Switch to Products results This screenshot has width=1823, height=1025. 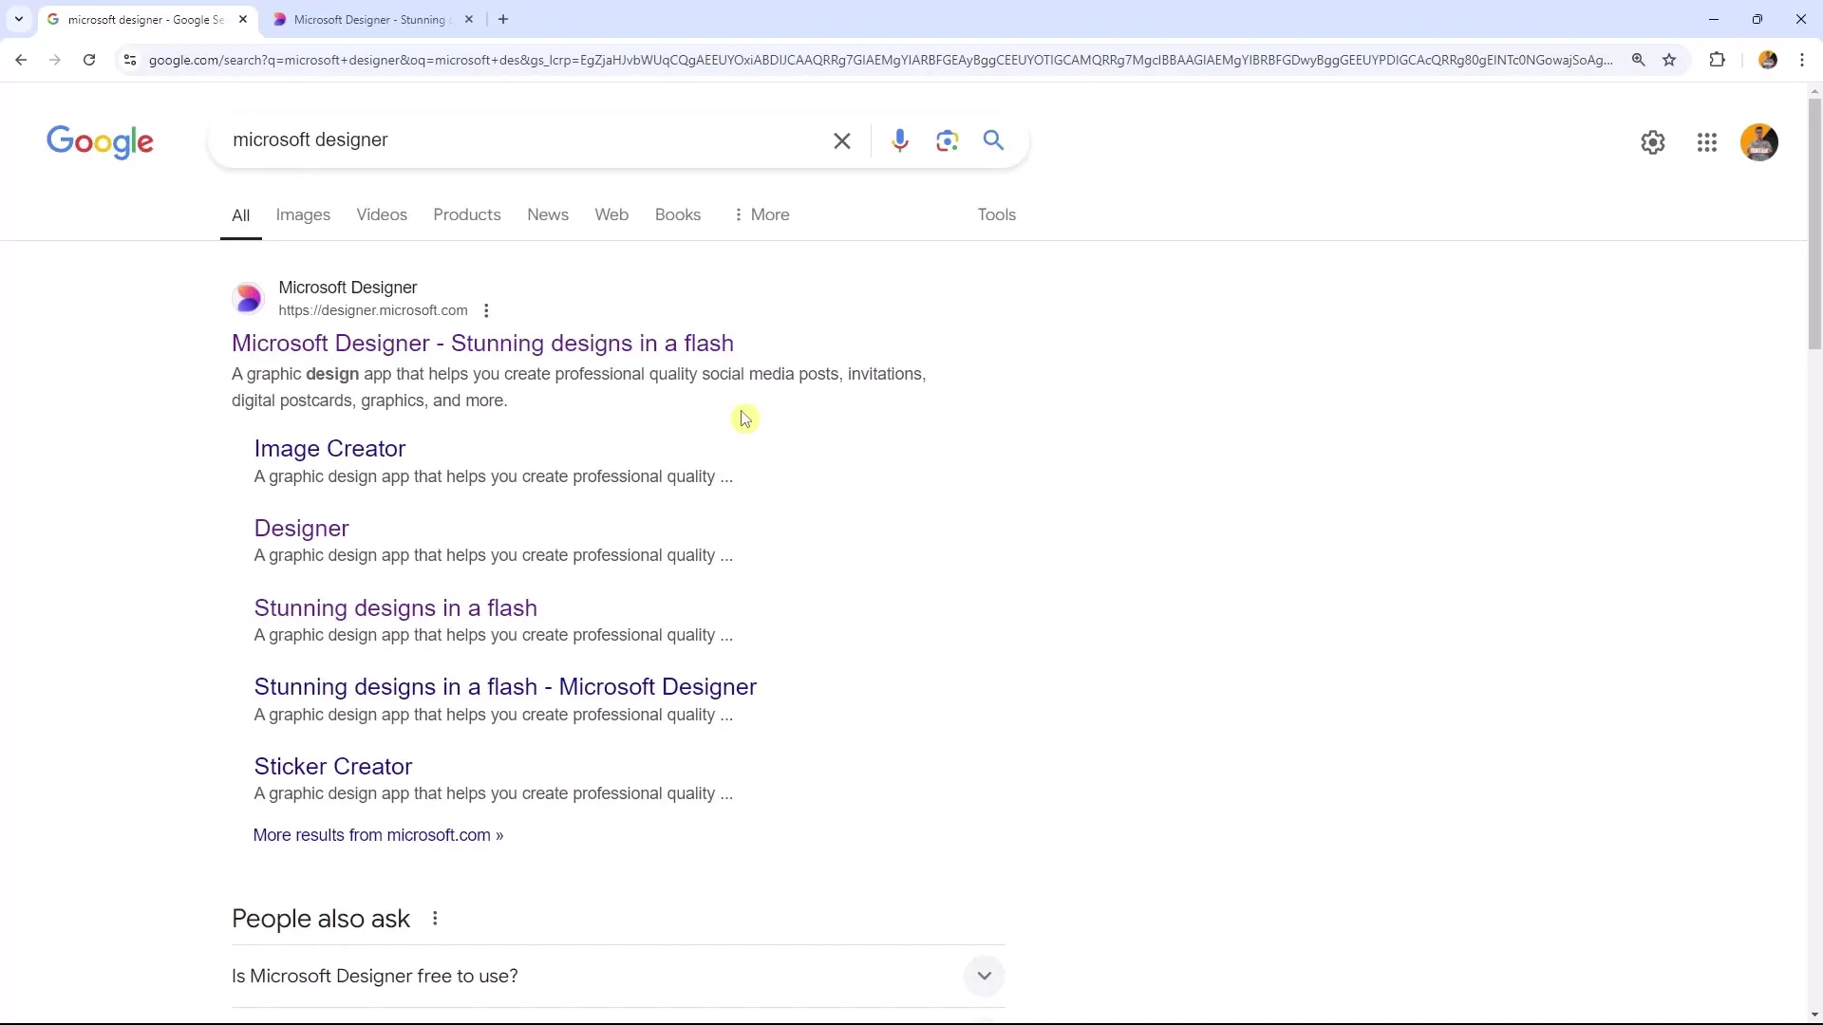click(x=467, y=214)
